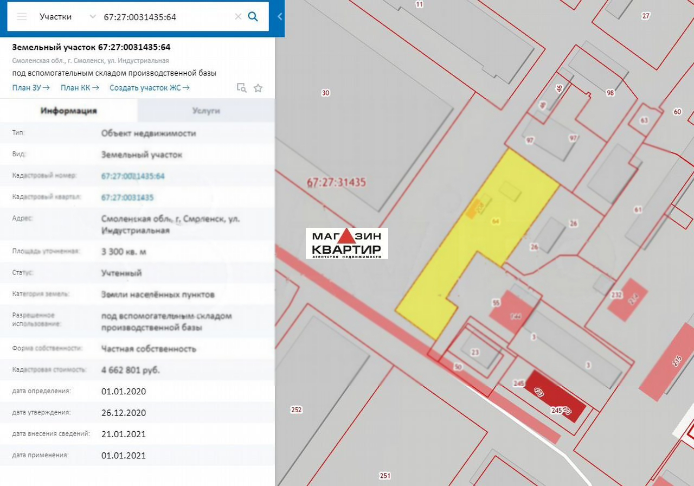Click the find-on-map document icon
This screenshot has height=486, width=694.
(242, 88)
